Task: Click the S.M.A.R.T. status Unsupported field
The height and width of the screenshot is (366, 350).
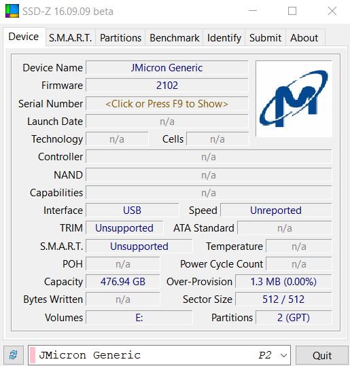Action: click(139, 246)
